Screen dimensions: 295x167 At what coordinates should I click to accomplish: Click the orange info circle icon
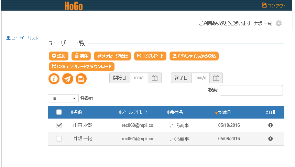pos(54,79)
